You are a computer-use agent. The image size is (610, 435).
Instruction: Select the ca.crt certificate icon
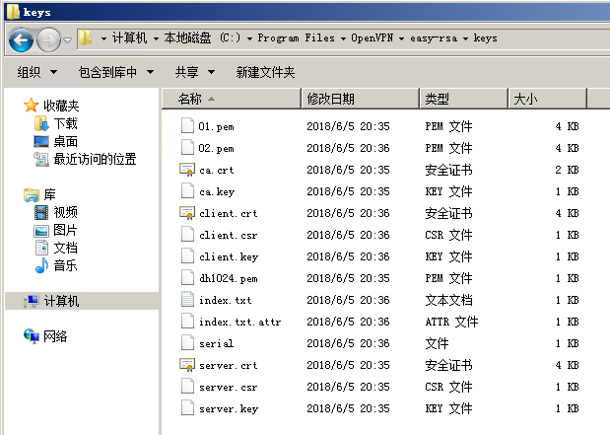click(x=187, y=170)
